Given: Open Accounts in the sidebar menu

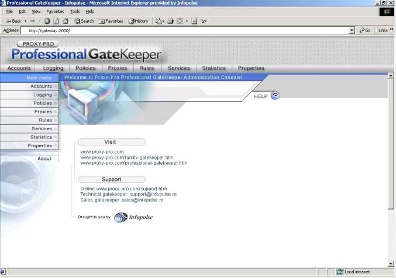Looking at the screenshot, I should (29, 86).
